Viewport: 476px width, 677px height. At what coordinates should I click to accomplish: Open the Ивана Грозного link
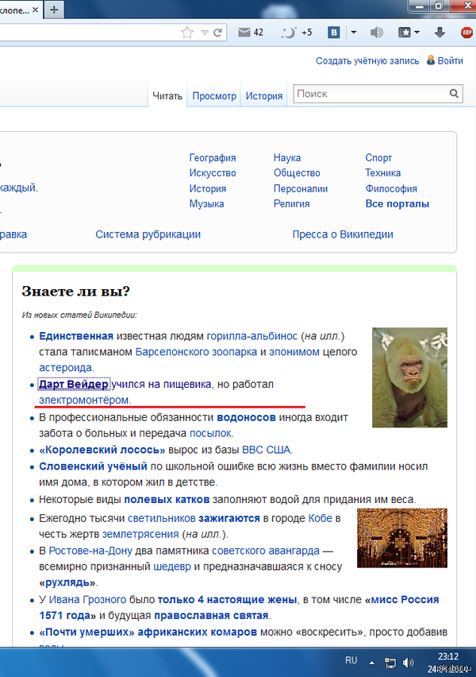point(87,600)
